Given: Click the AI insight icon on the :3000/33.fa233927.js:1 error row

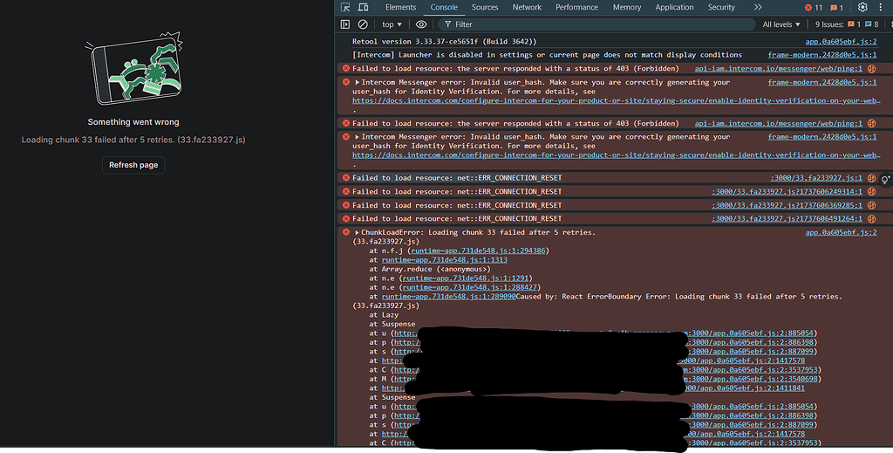Looking at the screenshot, I should tap(871, 178).
